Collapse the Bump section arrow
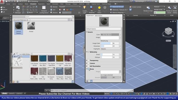Screen dimensions: 178x100 coord(87,69)
